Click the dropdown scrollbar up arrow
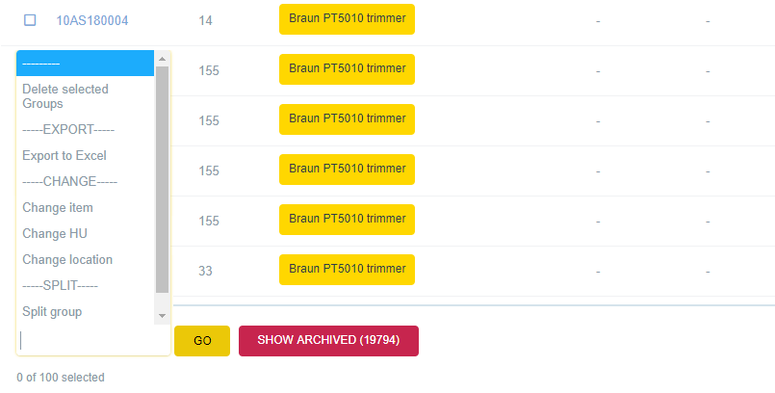Image resolution: width=775 pixels, height=393 pixels. pyautogui.click(x=162, y=59)
